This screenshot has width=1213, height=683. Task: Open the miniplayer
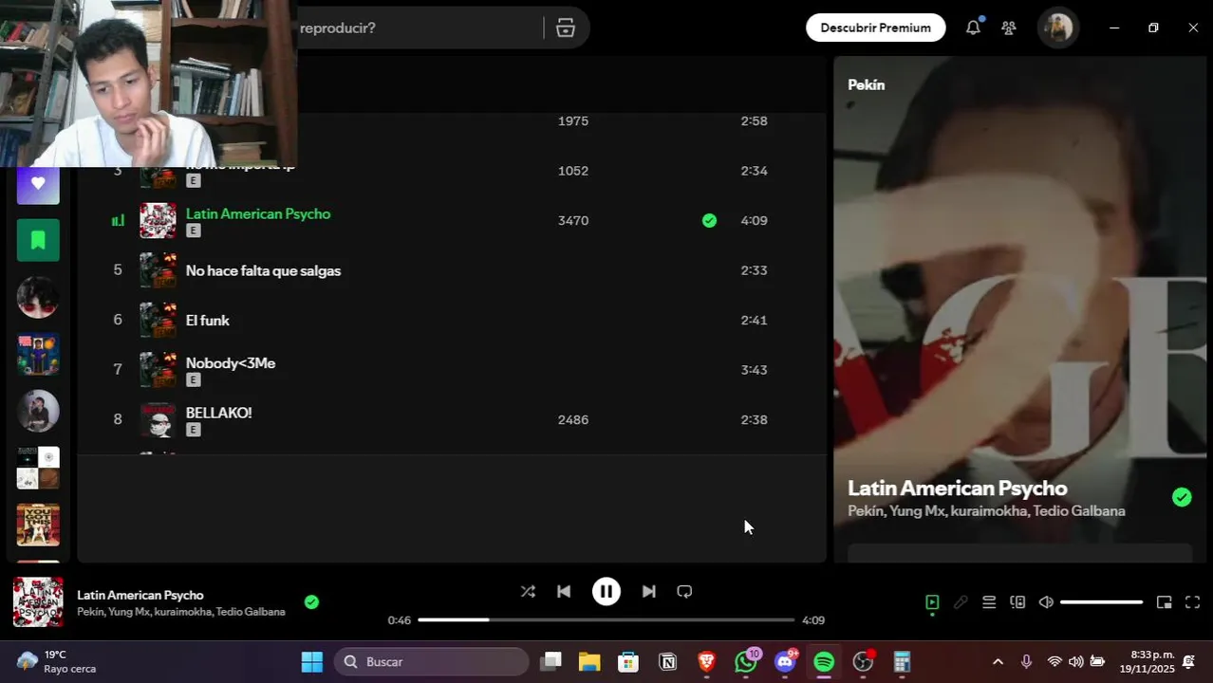[x=1165, y=602]
